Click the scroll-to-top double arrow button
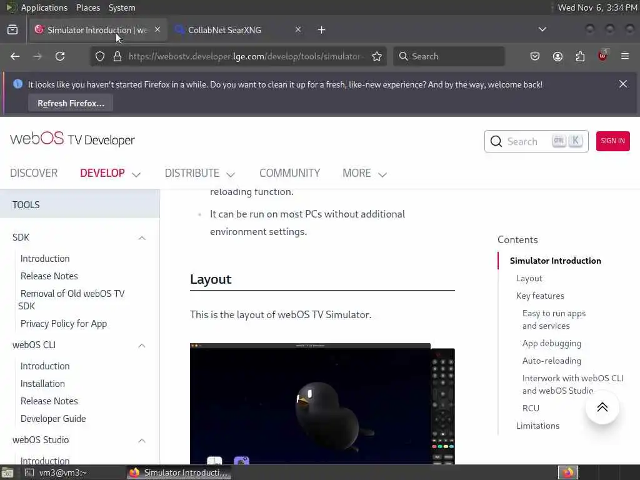 click(602, 407)
